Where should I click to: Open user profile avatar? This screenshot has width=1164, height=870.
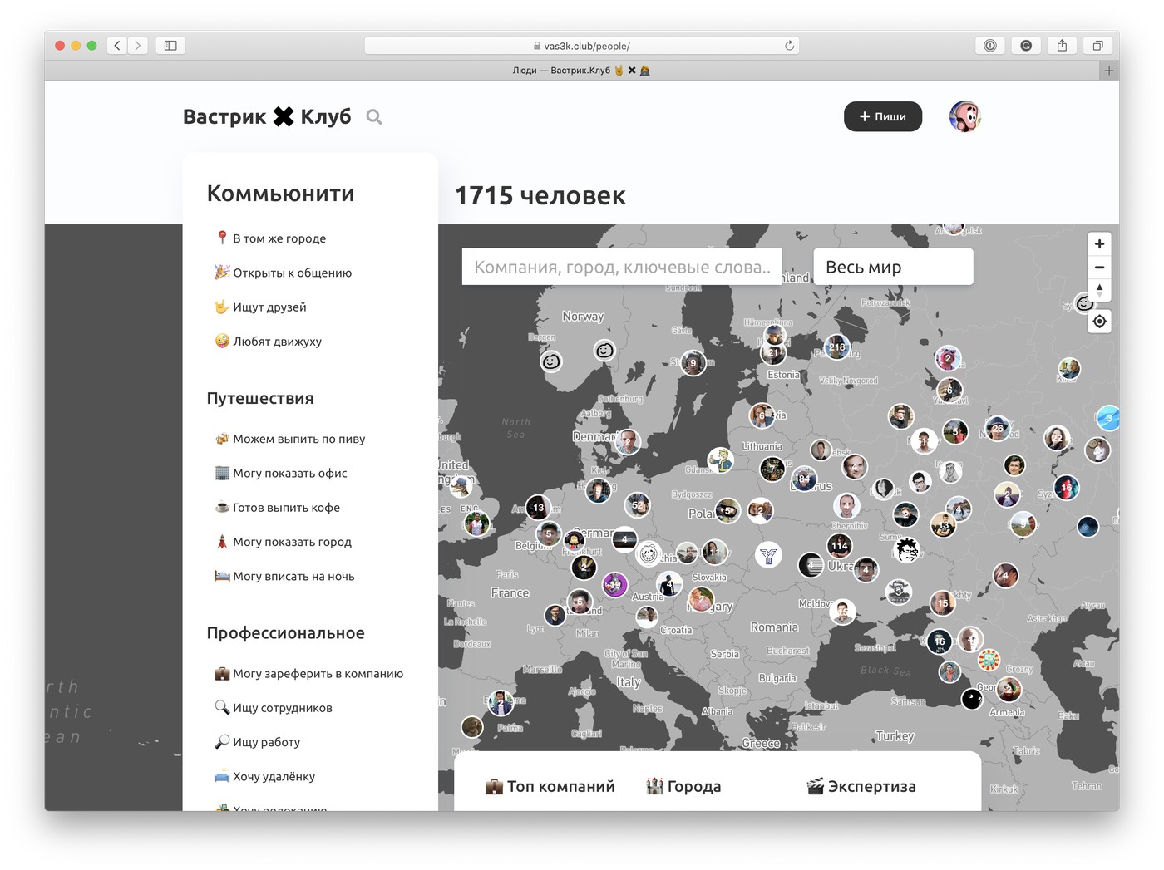point(964,117)
